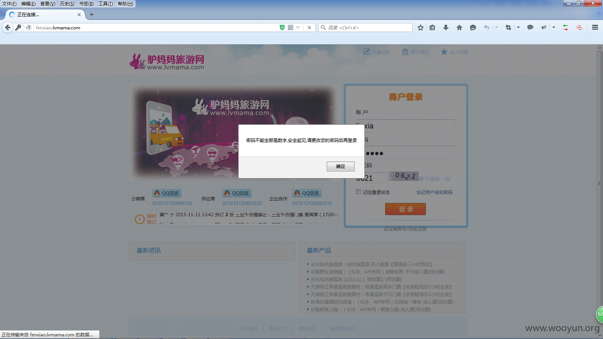Toggle the 记住登录状态 checkbox
The height and width of the screenshot is (339, 603).
358,192
